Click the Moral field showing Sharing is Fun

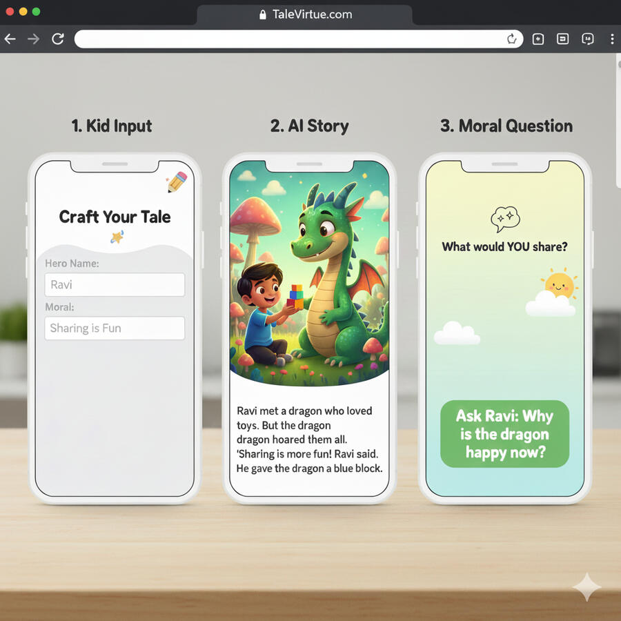pyautogui.click(x=115, y=328)
